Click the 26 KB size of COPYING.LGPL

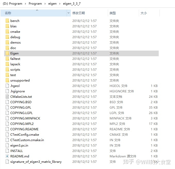tap(153, 113)
